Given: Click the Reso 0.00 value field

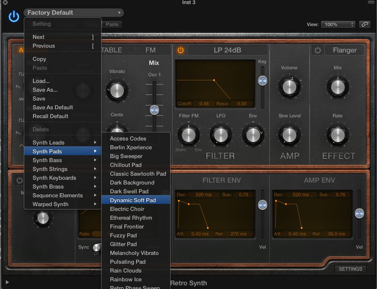Looking at the screenshot, I should [x=242, y=104].
